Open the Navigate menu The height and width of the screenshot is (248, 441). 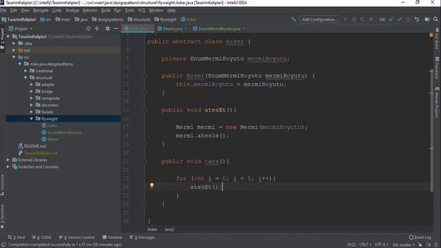click(x=41, y=10)
